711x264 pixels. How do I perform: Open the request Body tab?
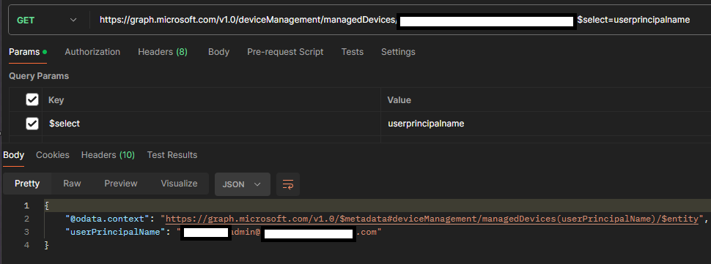(218, 52)
